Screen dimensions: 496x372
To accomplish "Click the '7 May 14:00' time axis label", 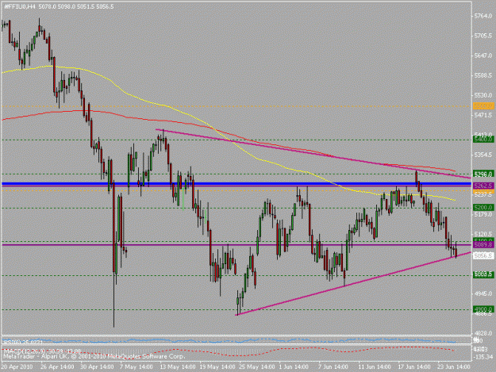I will tap(136, 367).
